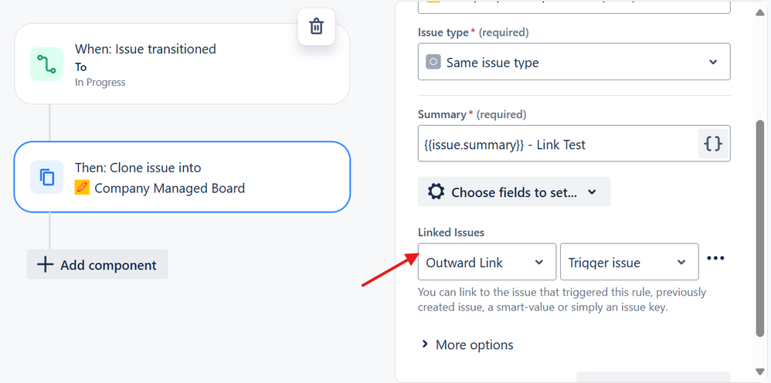
Task: Click the trash delete icon
Action: click(x=316, y=26)
